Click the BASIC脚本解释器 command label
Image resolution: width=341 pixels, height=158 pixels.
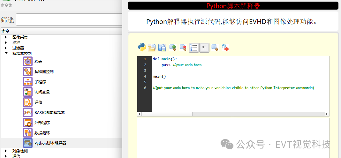pos(49,113)
